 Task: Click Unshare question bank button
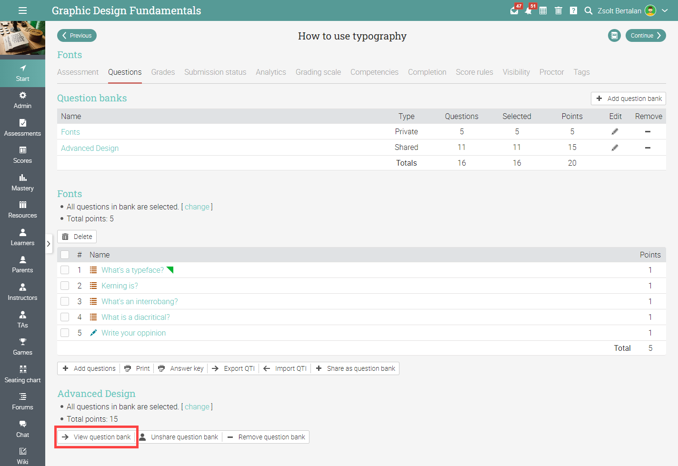pos(179,437)
